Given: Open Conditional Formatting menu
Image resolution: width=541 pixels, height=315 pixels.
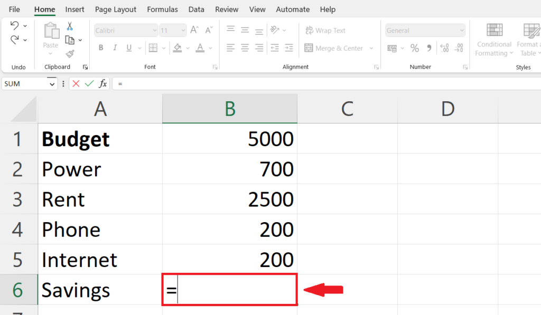Looking at the screenshot, I should coord(494,40).
